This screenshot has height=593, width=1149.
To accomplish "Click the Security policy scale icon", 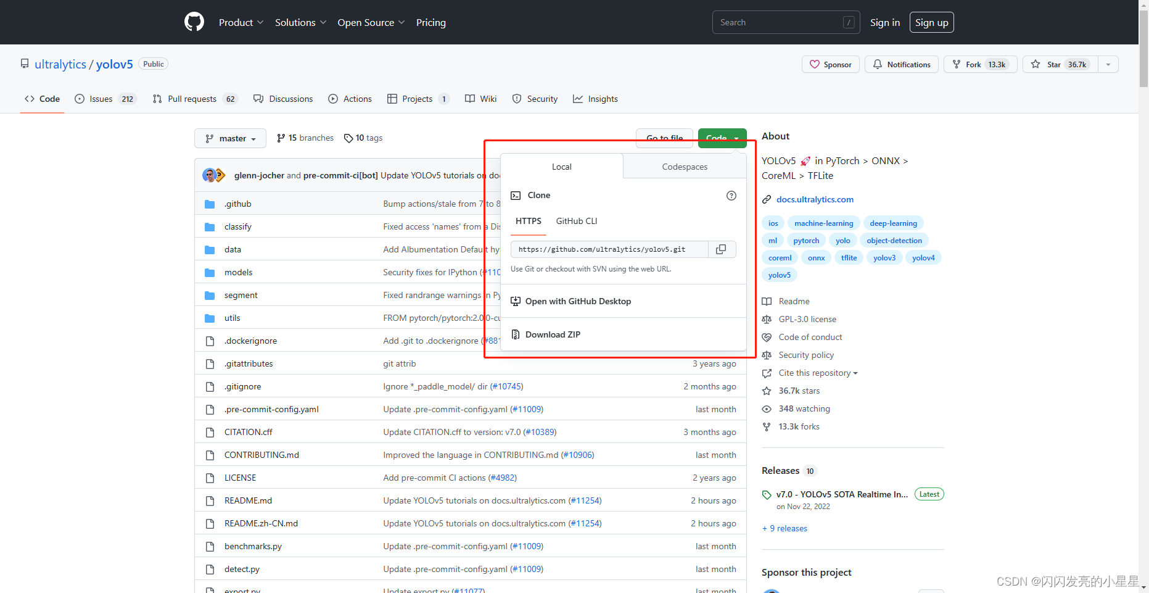I will [x=767, y=355].
